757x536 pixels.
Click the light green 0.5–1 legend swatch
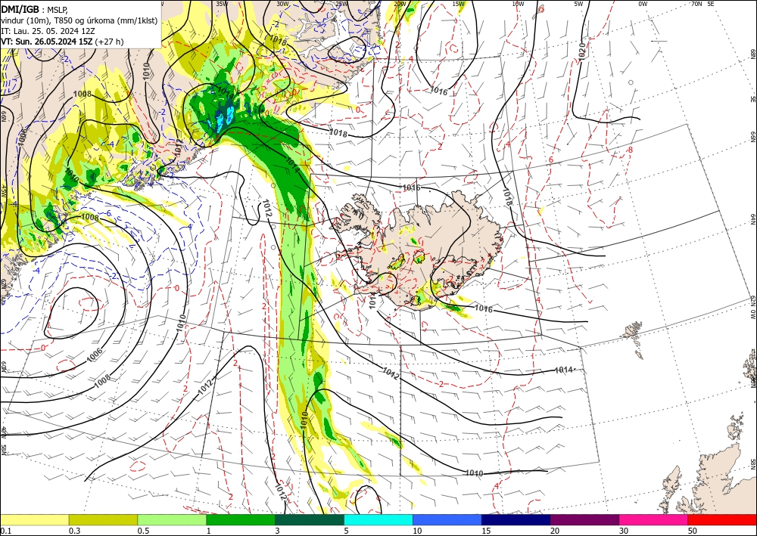click(x=172, y=519)
